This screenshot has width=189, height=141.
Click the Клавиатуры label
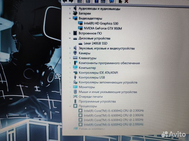pos(87,58)
